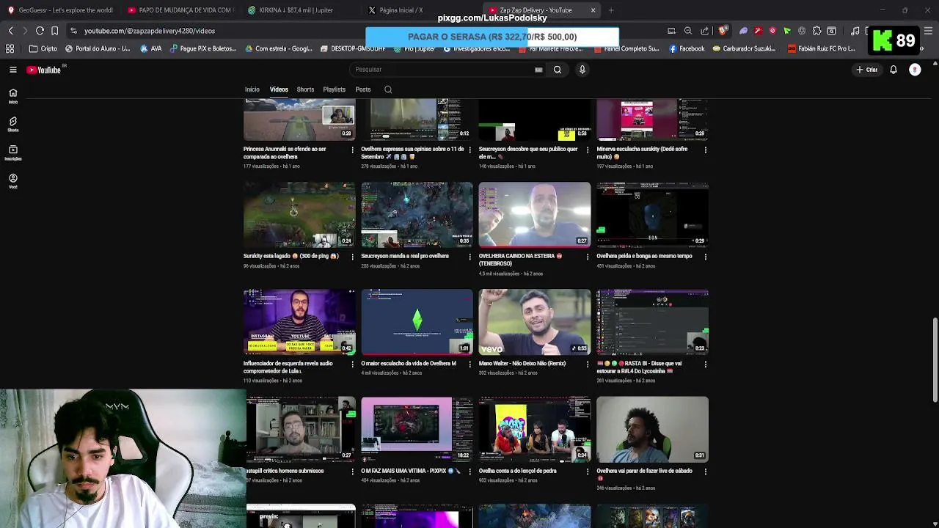The height and width of the screenshot is (528, 939).
Task: Open options for Ovelhera peida e bonga video
Action: (706, 257)
